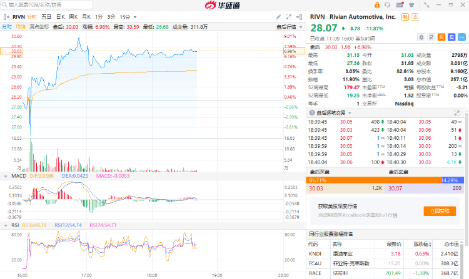Switch to 1分 chart tab
The image size is (469, 279).
coord(99,17)
